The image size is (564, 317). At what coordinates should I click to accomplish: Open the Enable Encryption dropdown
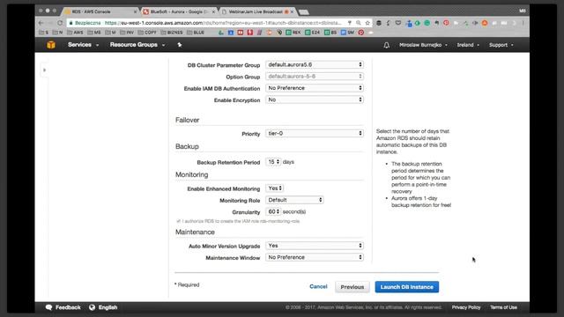(315, 100)
